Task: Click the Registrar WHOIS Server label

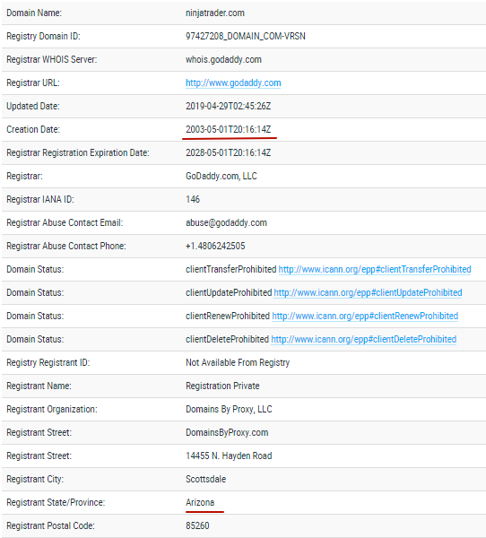Action: pyautogui.click(x=52, y=59)
